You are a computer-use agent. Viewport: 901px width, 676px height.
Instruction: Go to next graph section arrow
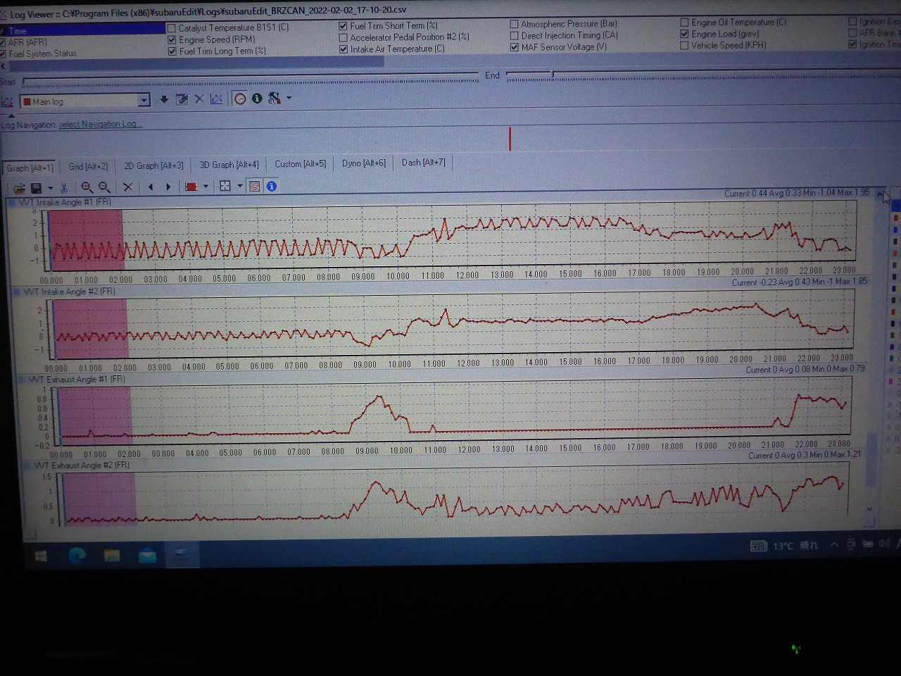168,187
